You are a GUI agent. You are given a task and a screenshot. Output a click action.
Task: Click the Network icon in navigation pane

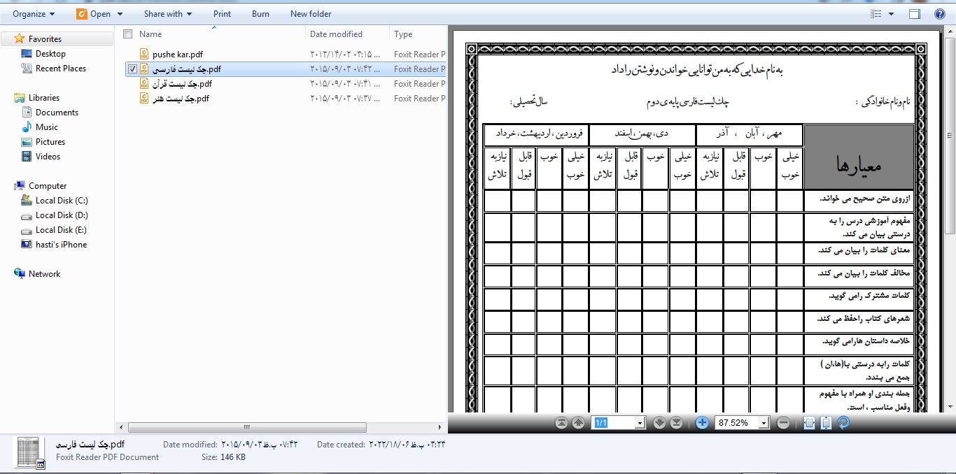tap(20, 274)
